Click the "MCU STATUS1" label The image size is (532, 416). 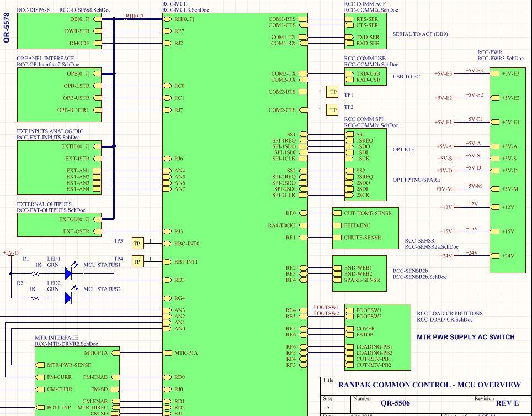tap(102, 265)
